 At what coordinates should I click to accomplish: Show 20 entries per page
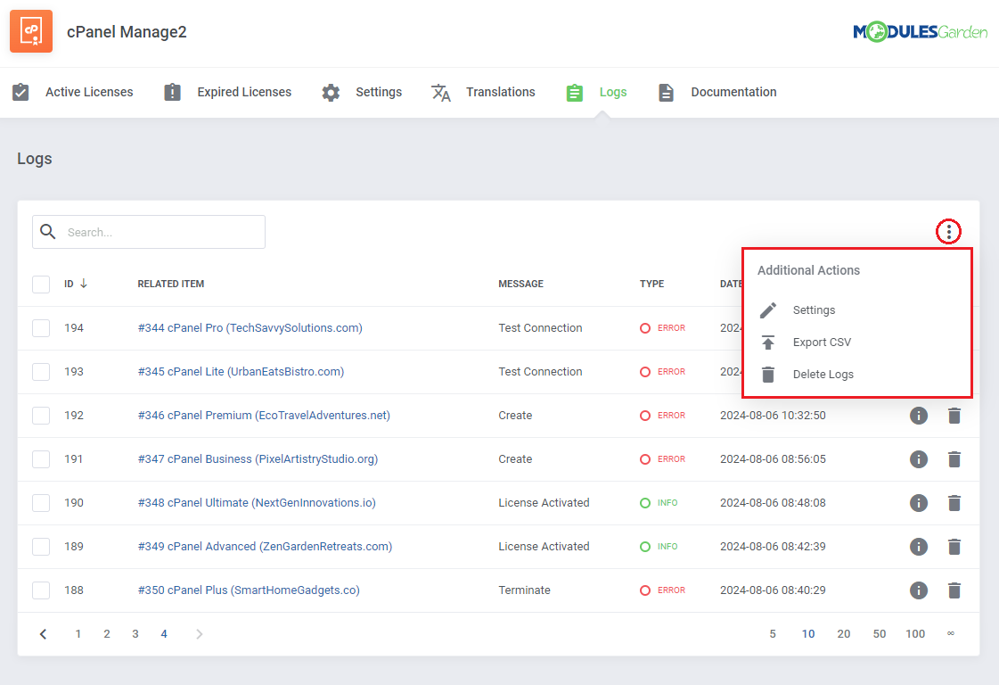(844, 634)
